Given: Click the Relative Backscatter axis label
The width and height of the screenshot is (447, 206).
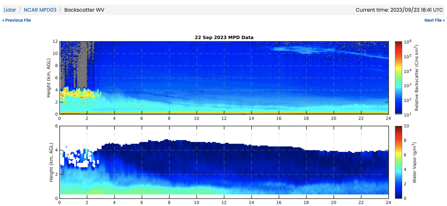Looking at the screenshot, I should coord(417,78).
